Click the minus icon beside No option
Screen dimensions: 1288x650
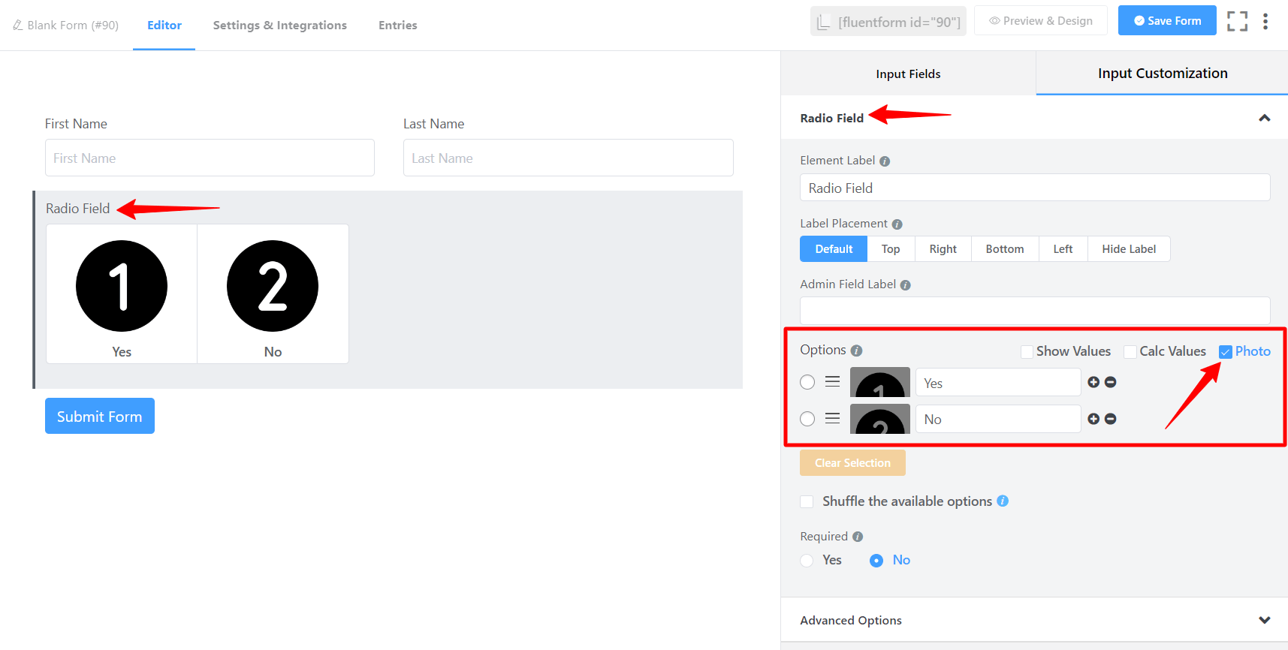[1111, 419]
